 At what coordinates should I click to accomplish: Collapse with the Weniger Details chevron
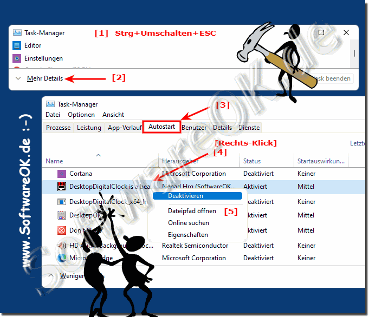pyautogui.click(x=51, y=276)
